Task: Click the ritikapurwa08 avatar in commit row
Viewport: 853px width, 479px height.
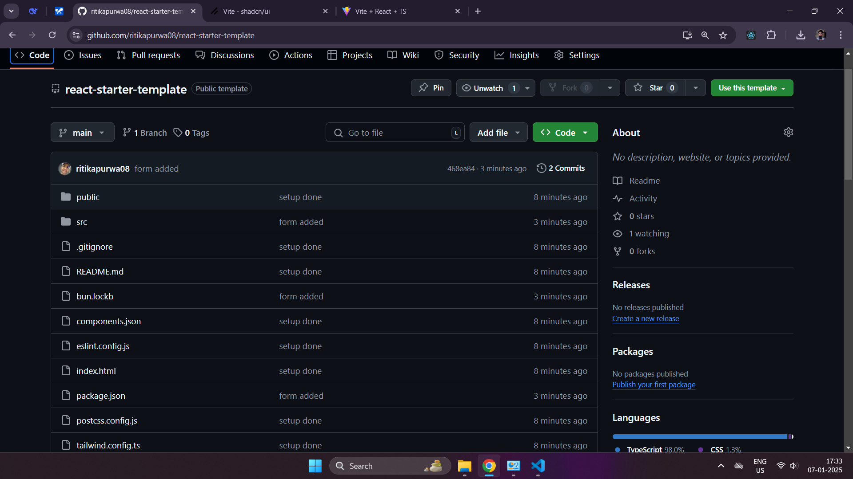Action: tap(65, 169)
